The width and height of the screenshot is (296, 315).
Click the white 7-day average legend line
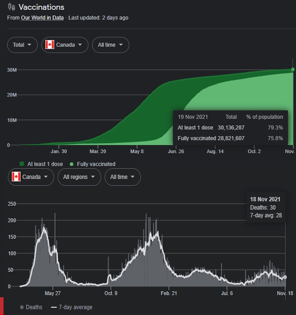(x=54, y=307)
